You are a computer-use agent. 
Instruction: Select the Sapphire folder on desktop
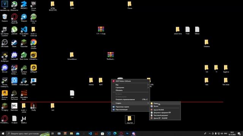(x=226, y=69)
